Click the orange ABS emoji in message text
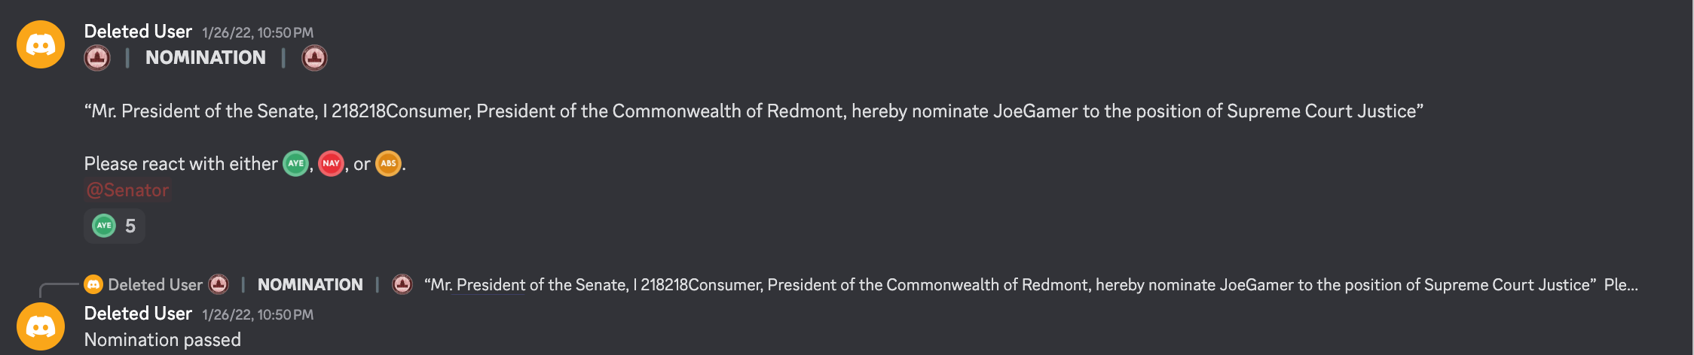Image resolution: width=1694 pixels, height=355 pixels. 388,163
